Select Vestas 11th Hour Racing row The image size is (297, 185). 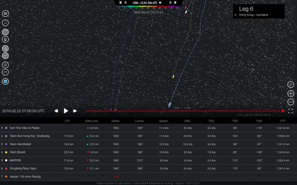(148, 177)
